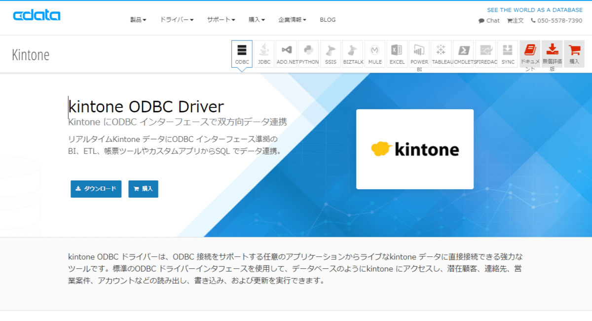Open the サポート dropdown menu
This screenshot has height=321, width=592.
(x=221, y=20)
